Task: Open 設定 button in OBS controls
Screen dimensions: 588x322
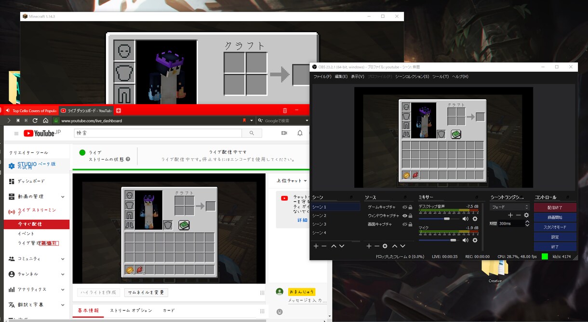Action: click(555, 237)
